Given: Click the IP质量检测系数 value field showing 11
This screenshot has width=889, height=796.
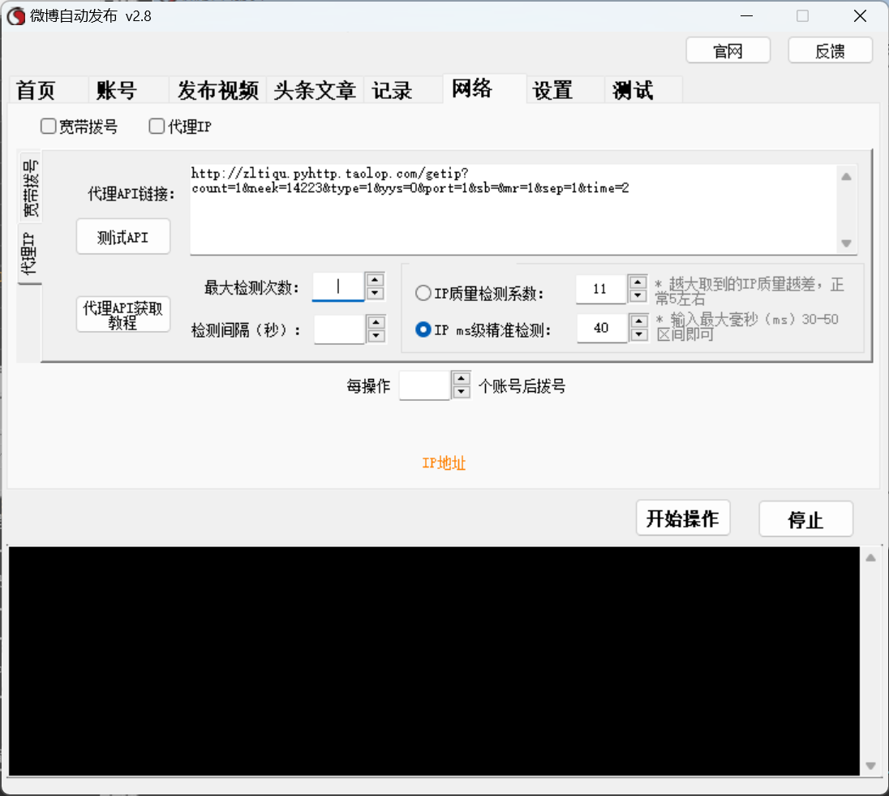Looking at the screenshot, I should [x=602, y=289].
